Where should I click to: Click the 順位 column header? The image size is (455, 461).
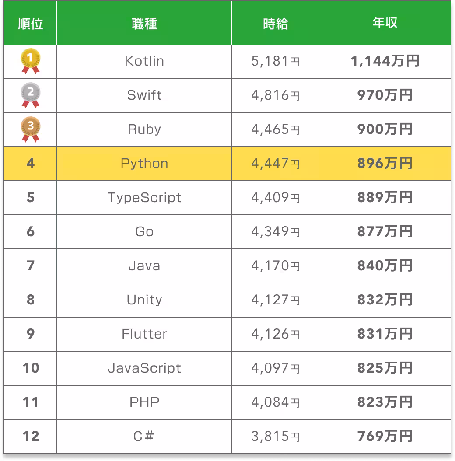click(31, 24)
